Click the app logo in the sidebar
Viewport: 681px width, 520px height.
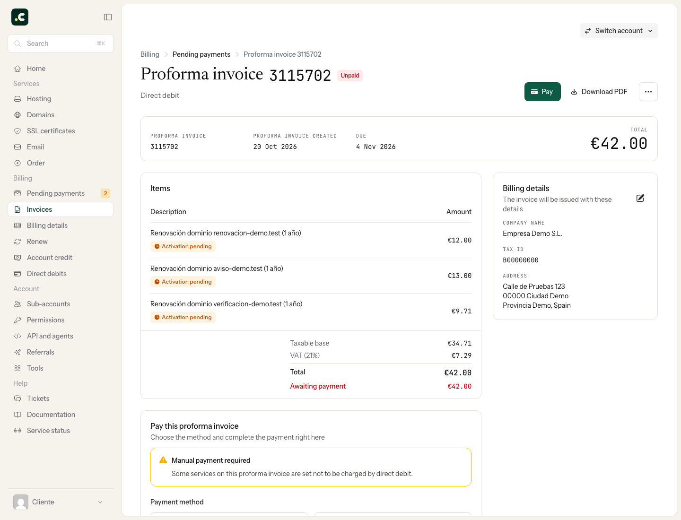20,17
